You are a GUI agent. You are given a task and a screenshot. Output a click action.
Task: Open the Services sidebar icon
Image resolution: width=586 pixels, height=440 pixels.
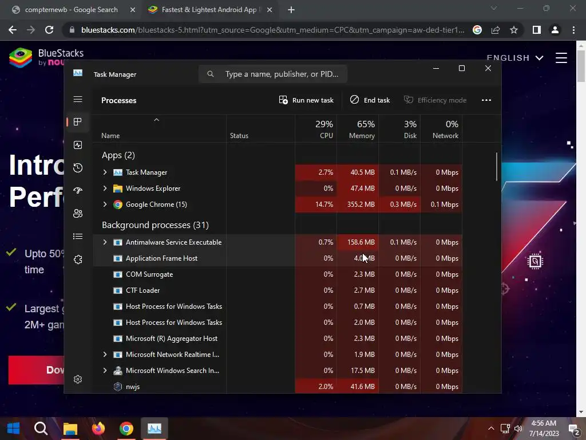(78, 260)
